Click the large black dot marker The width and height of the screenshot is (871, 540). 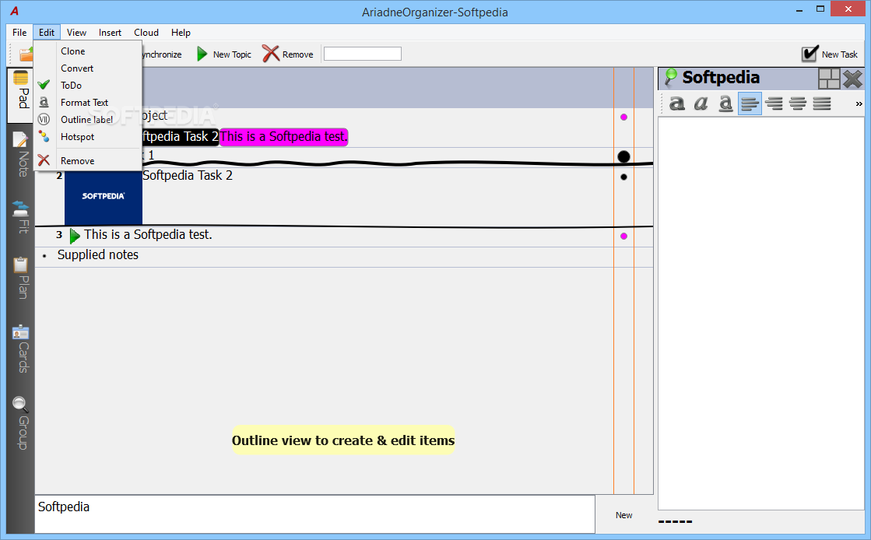tap(623, 156)
